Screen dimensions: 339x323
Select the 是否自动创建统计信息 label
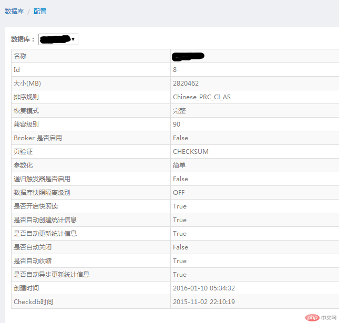coord(45,220)
